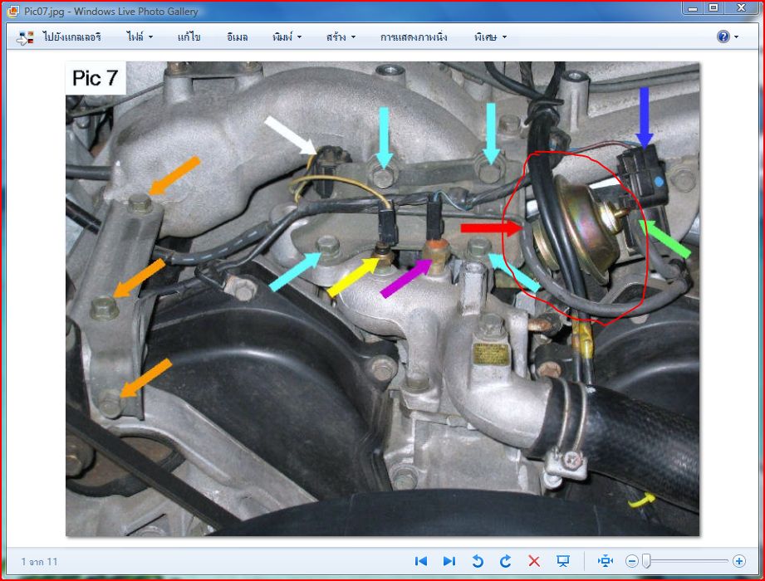Image resolution: width=765 pixels, height=581 pixels.
Task: Click the zoom slider handle
Action: click(646, 561)
